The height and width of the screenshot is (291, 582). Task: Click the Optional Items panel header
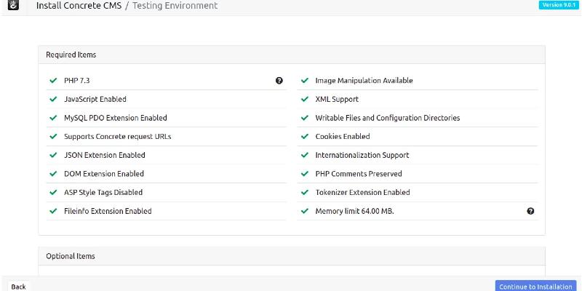[291, 256]
